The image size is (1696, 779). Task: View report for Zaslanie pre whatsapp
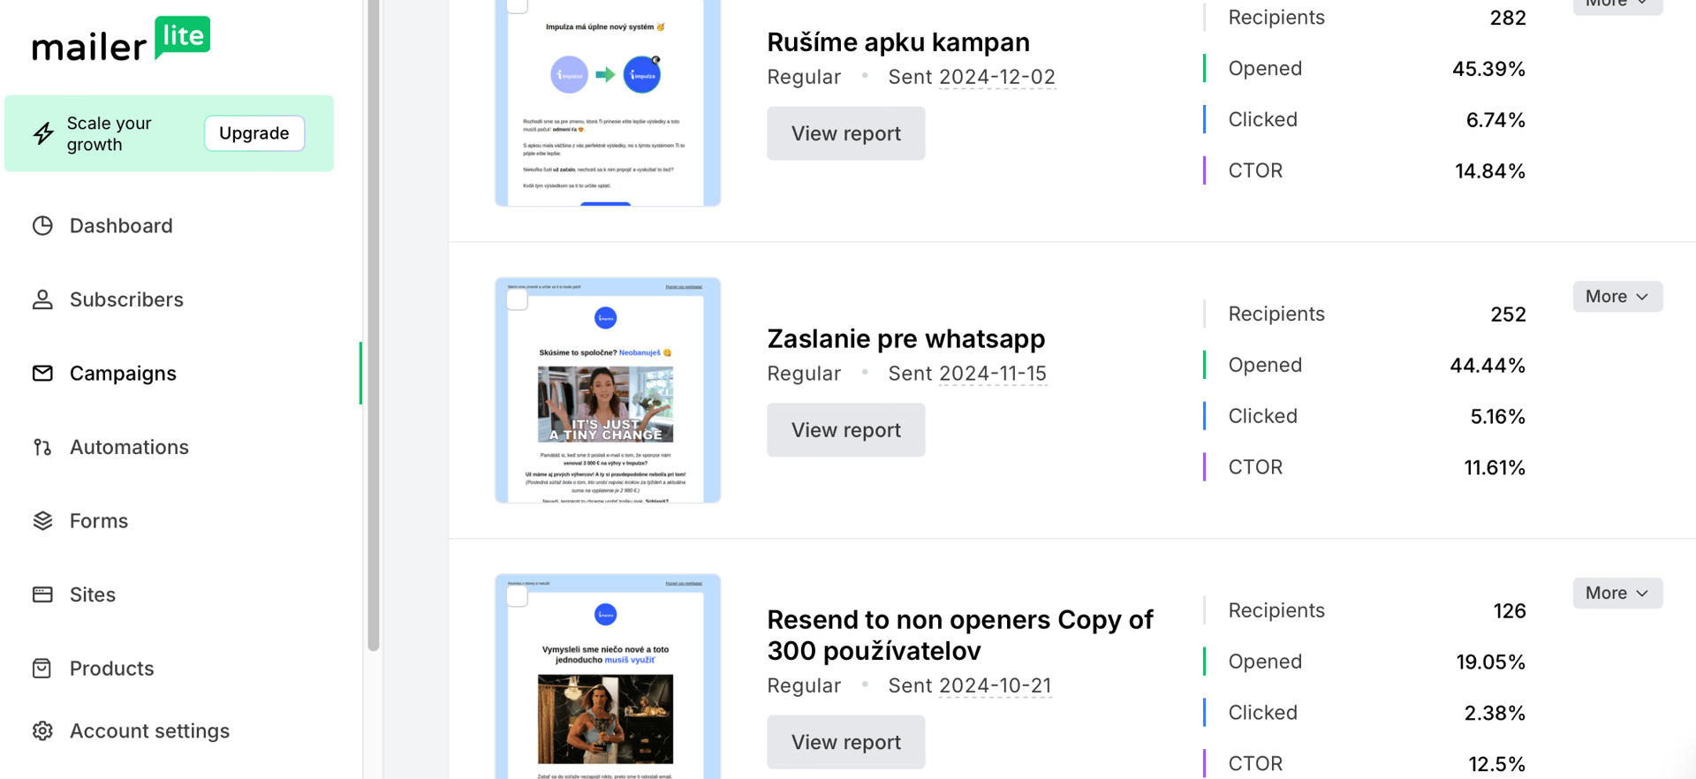click(846, 430)
